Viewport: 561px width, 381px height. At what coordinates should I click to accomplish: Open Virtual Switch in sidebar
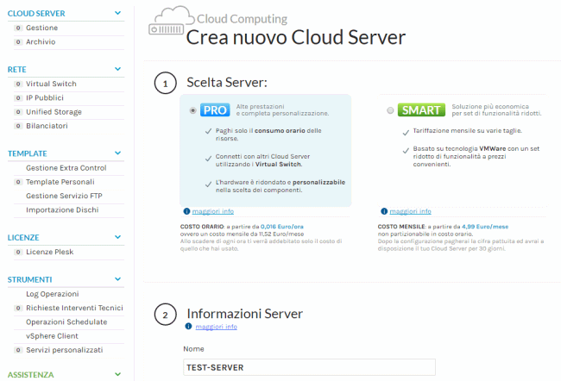pos(51,84)
